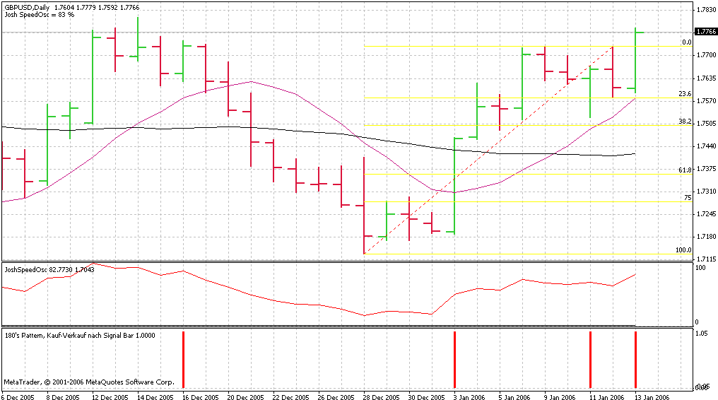Select the red signal bar at 3 Jan 2006

[x=454, y=360]
